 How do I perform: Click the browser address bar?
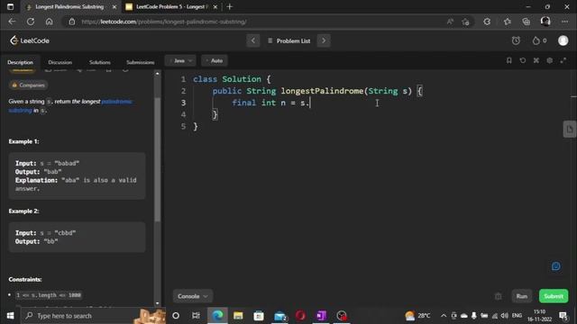coord(258,22)
